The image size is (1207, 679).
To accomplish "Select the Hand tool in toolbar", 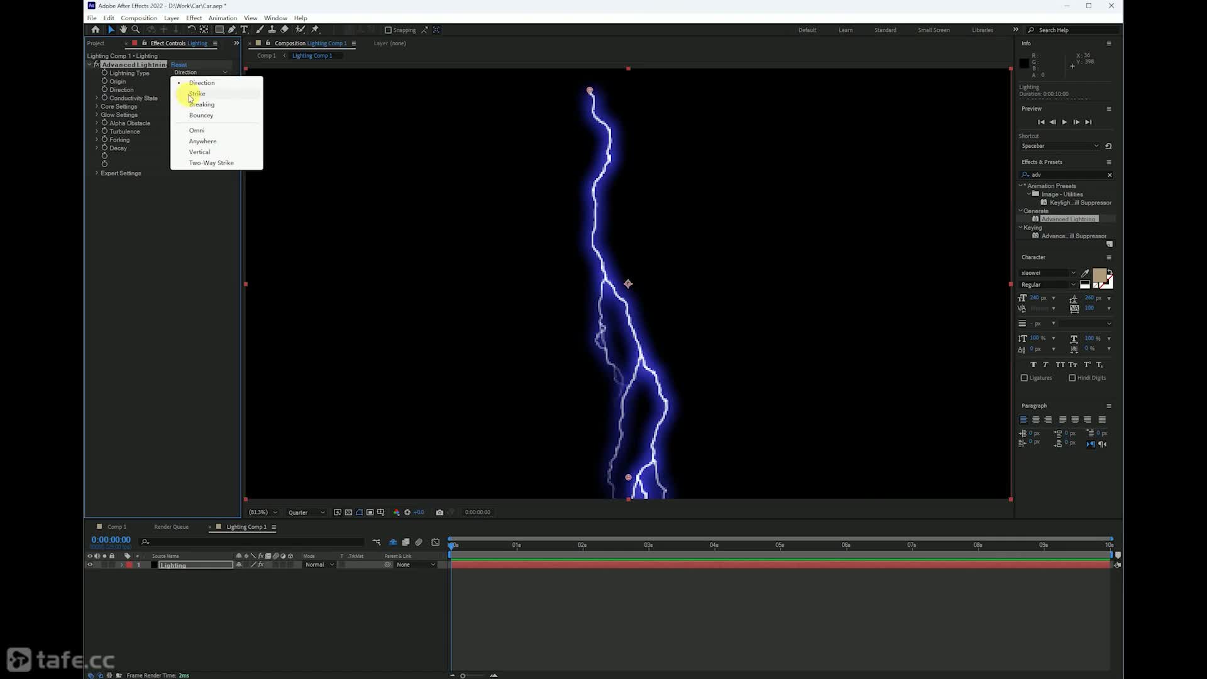I will [x=123, y=30].
